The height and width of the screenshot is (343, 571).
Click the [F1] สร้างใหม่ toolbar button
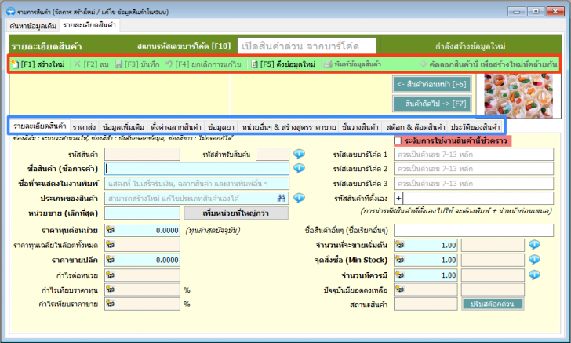click(x=38, y=64)
